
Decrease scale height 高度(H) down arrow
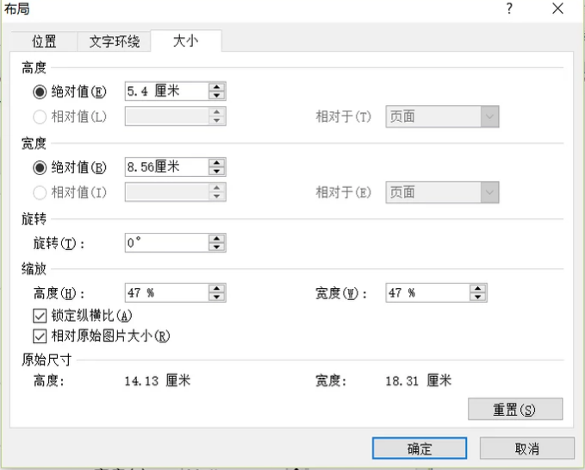217,298
